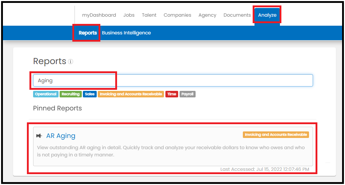The height and width of the screenshot is (185, 345).
Task: Click the Pinned Reports heading
Action: [x=57, y=108]
